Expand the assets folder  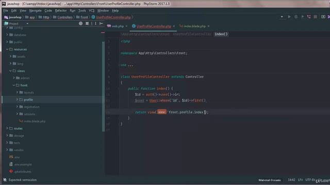(10, 57)
